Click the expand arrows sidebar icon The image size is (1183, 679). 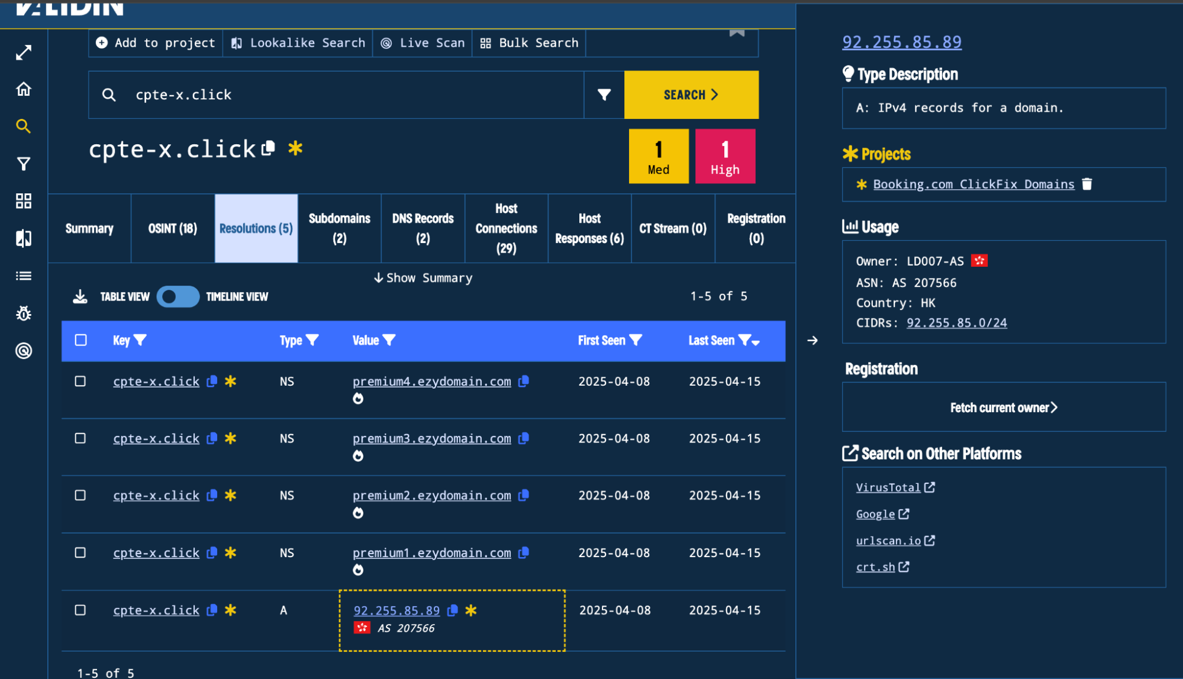(24, 53)
